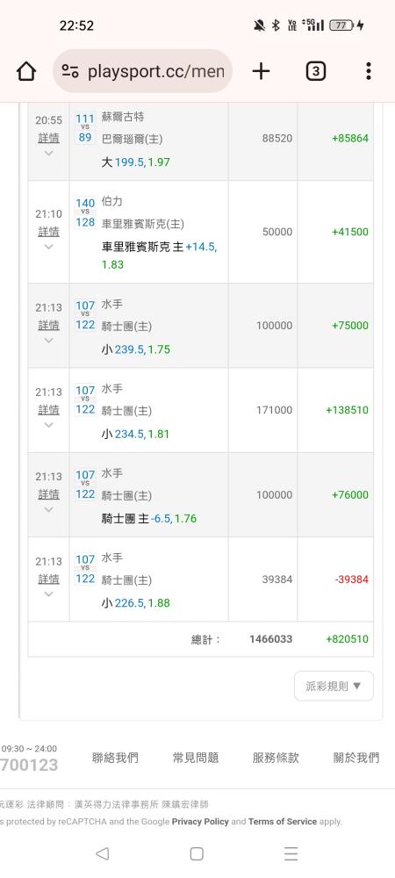
Task: Open tab switcher showing 3 tabs
Action: (315, 71)
